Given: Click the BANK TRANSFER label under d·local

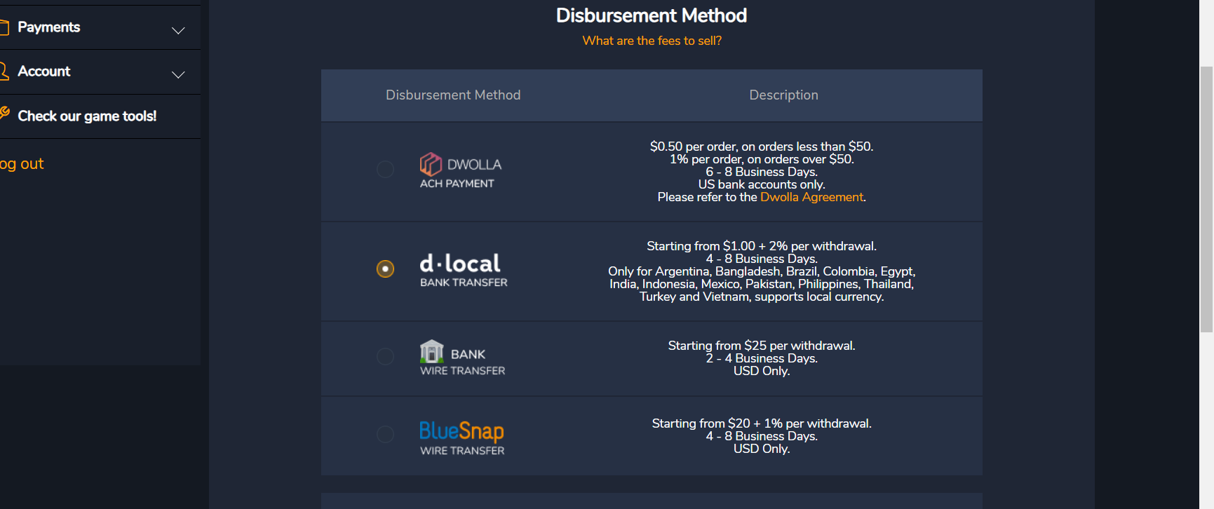Looking at the screenshot, I should (464, 283).
